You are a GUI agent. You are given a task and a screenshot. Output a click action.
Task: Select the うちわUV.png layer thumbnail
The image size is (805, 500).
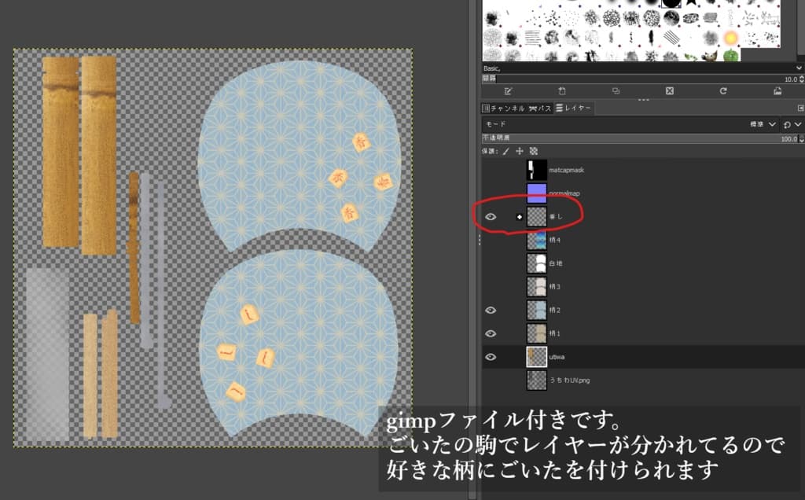click(x=537, y=380)
